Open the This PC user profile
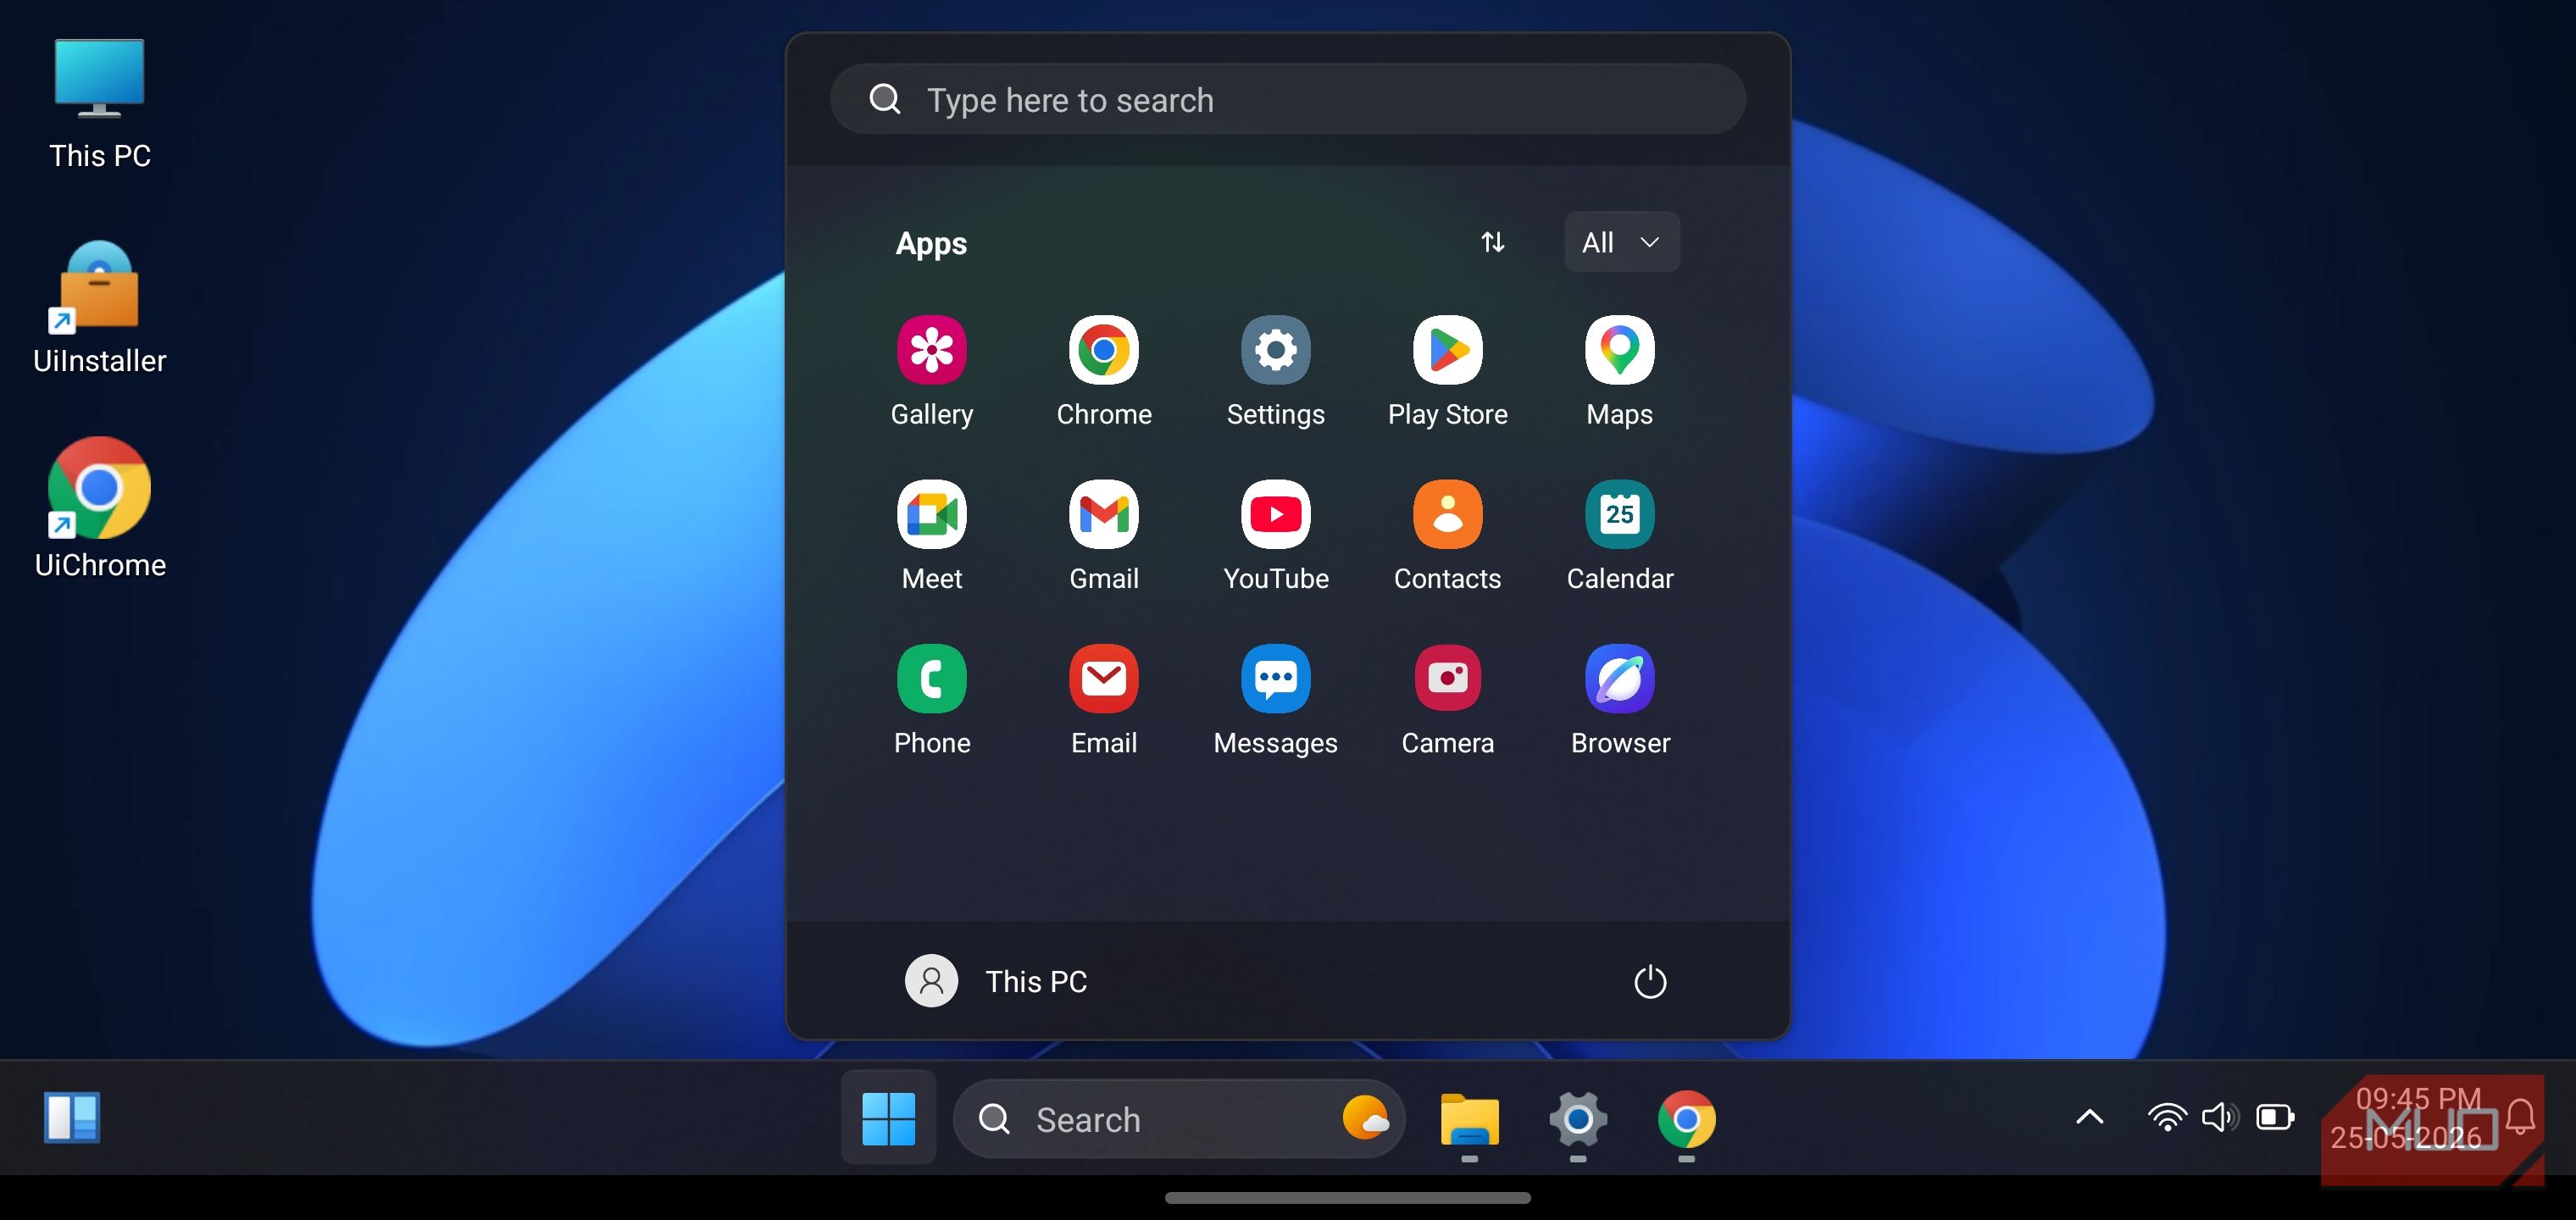 995,981
